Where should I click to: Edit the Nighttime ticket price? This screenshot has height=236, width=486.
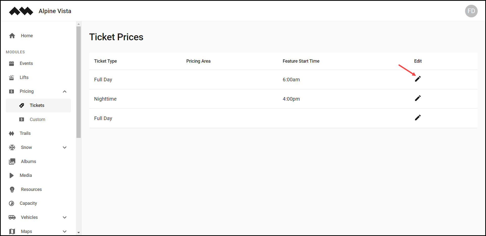[418, 98]
